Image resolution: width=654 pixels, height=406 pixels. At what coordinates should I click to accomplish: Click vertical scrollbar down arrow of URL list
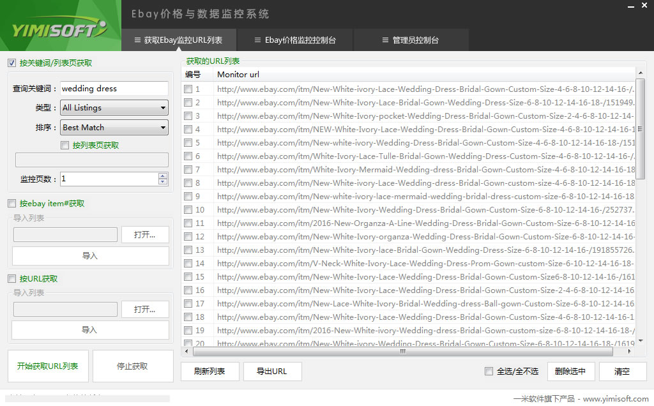pyautogui.click(x=641, y=341)
